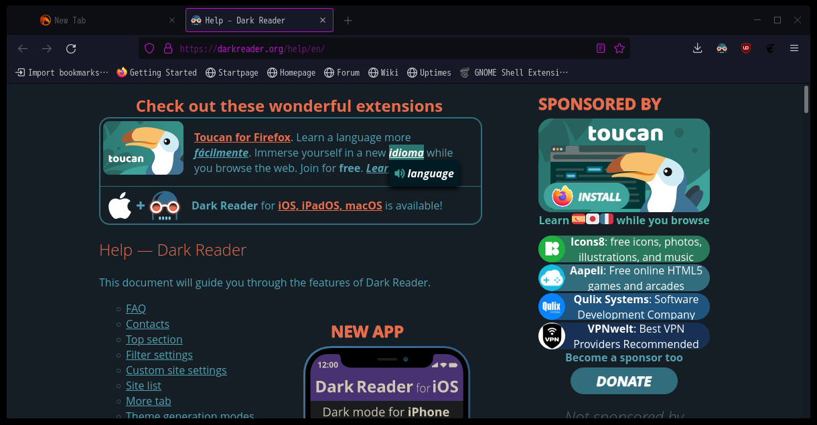This screenshot has width=817, height=425.
Task: Bookmark this page with the star icon
Action: [619, 48]
